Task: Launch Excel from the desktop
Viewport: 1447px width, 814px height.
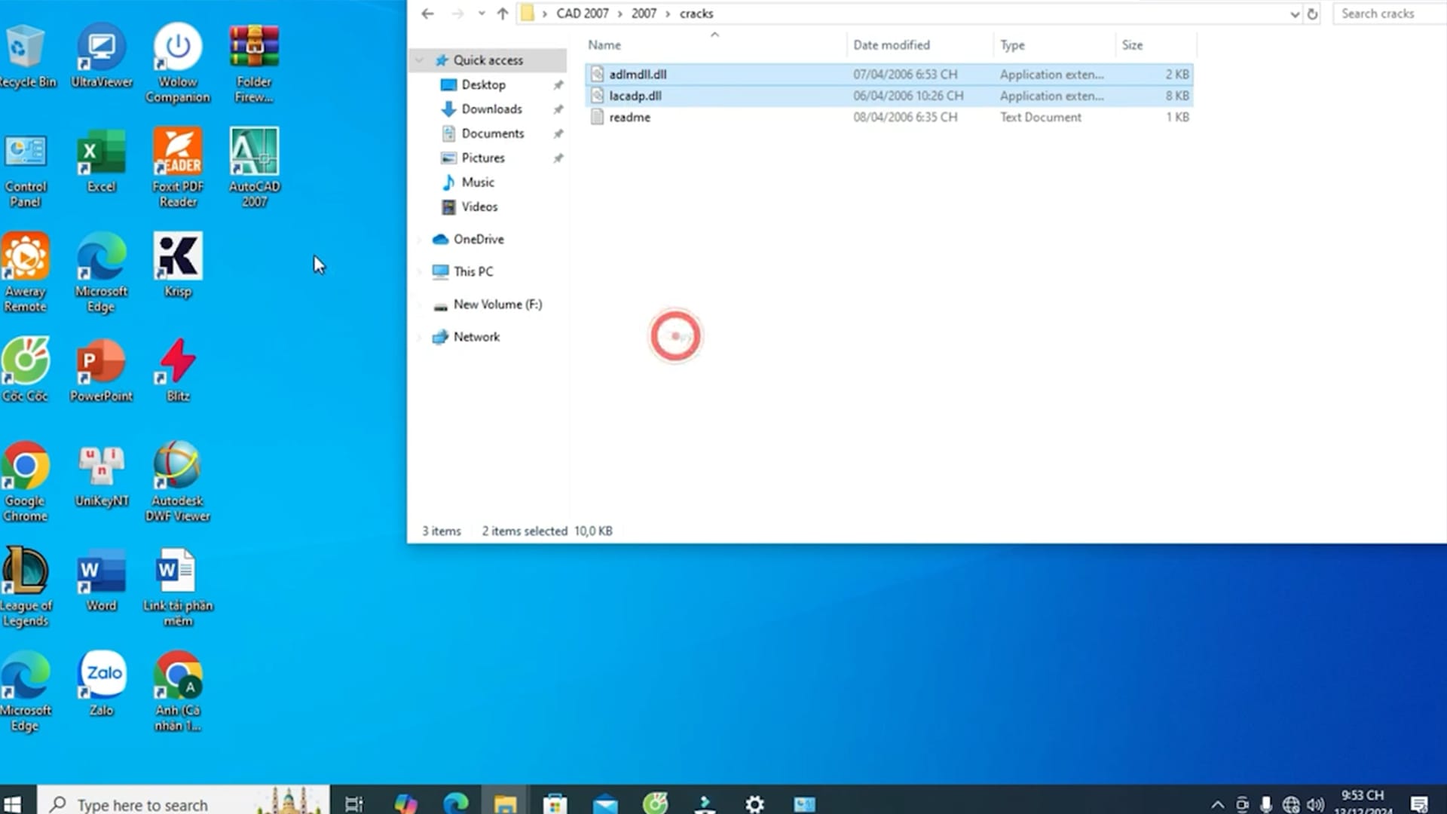Action: 102,162
